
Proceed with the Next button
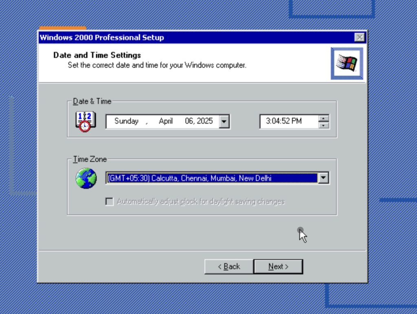(278, 267)
